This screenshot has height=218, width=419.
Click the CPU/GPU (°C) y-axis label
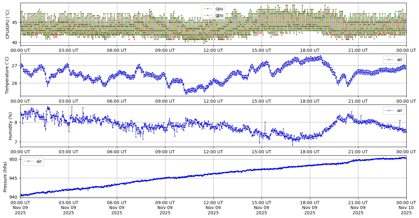coord(7,24)
